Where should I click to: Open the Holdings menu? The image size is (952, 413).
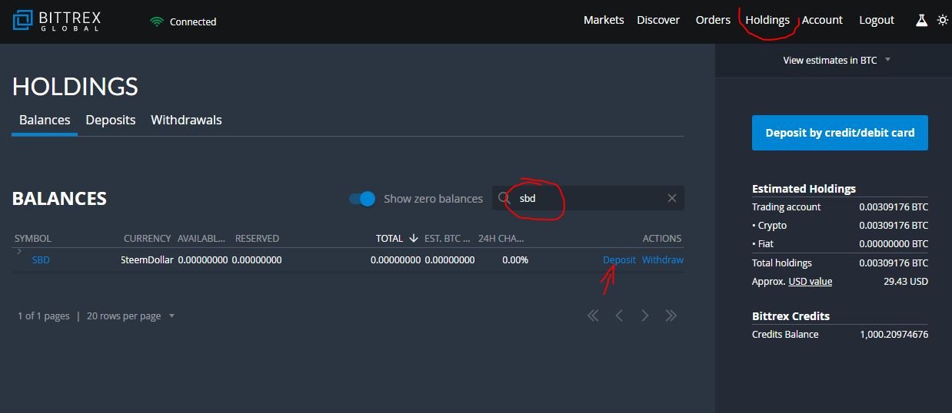pyautogui.click(x=767, y=20)
